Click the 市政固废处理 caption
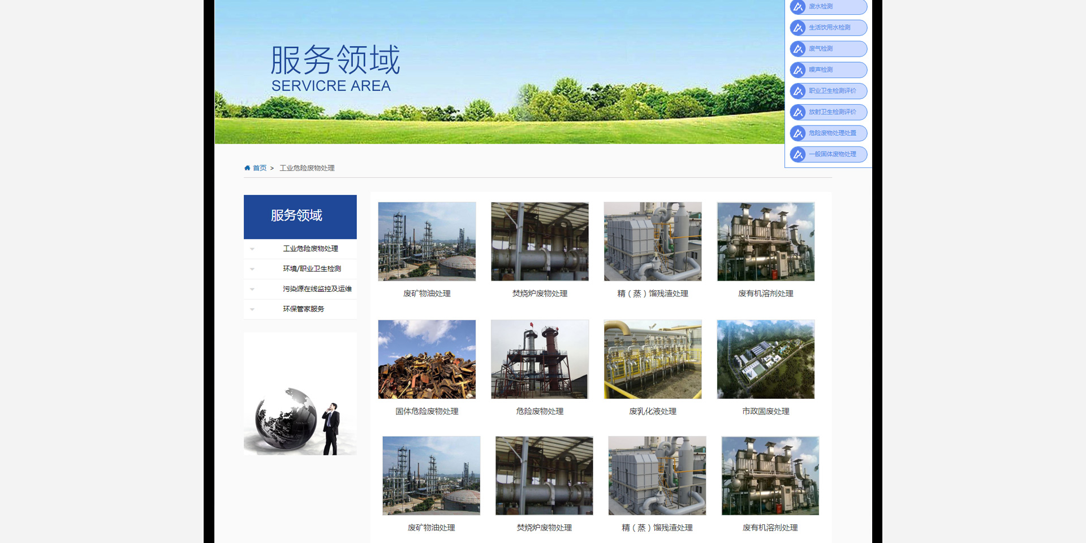The height and width of the screenshot is (543, 1086). 766,411
